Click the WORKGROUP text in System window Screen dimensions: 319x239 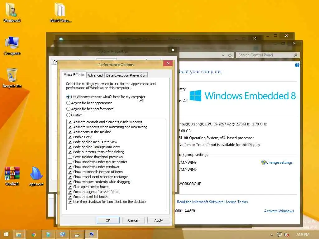pyautogui.click(x=190, y=184)
